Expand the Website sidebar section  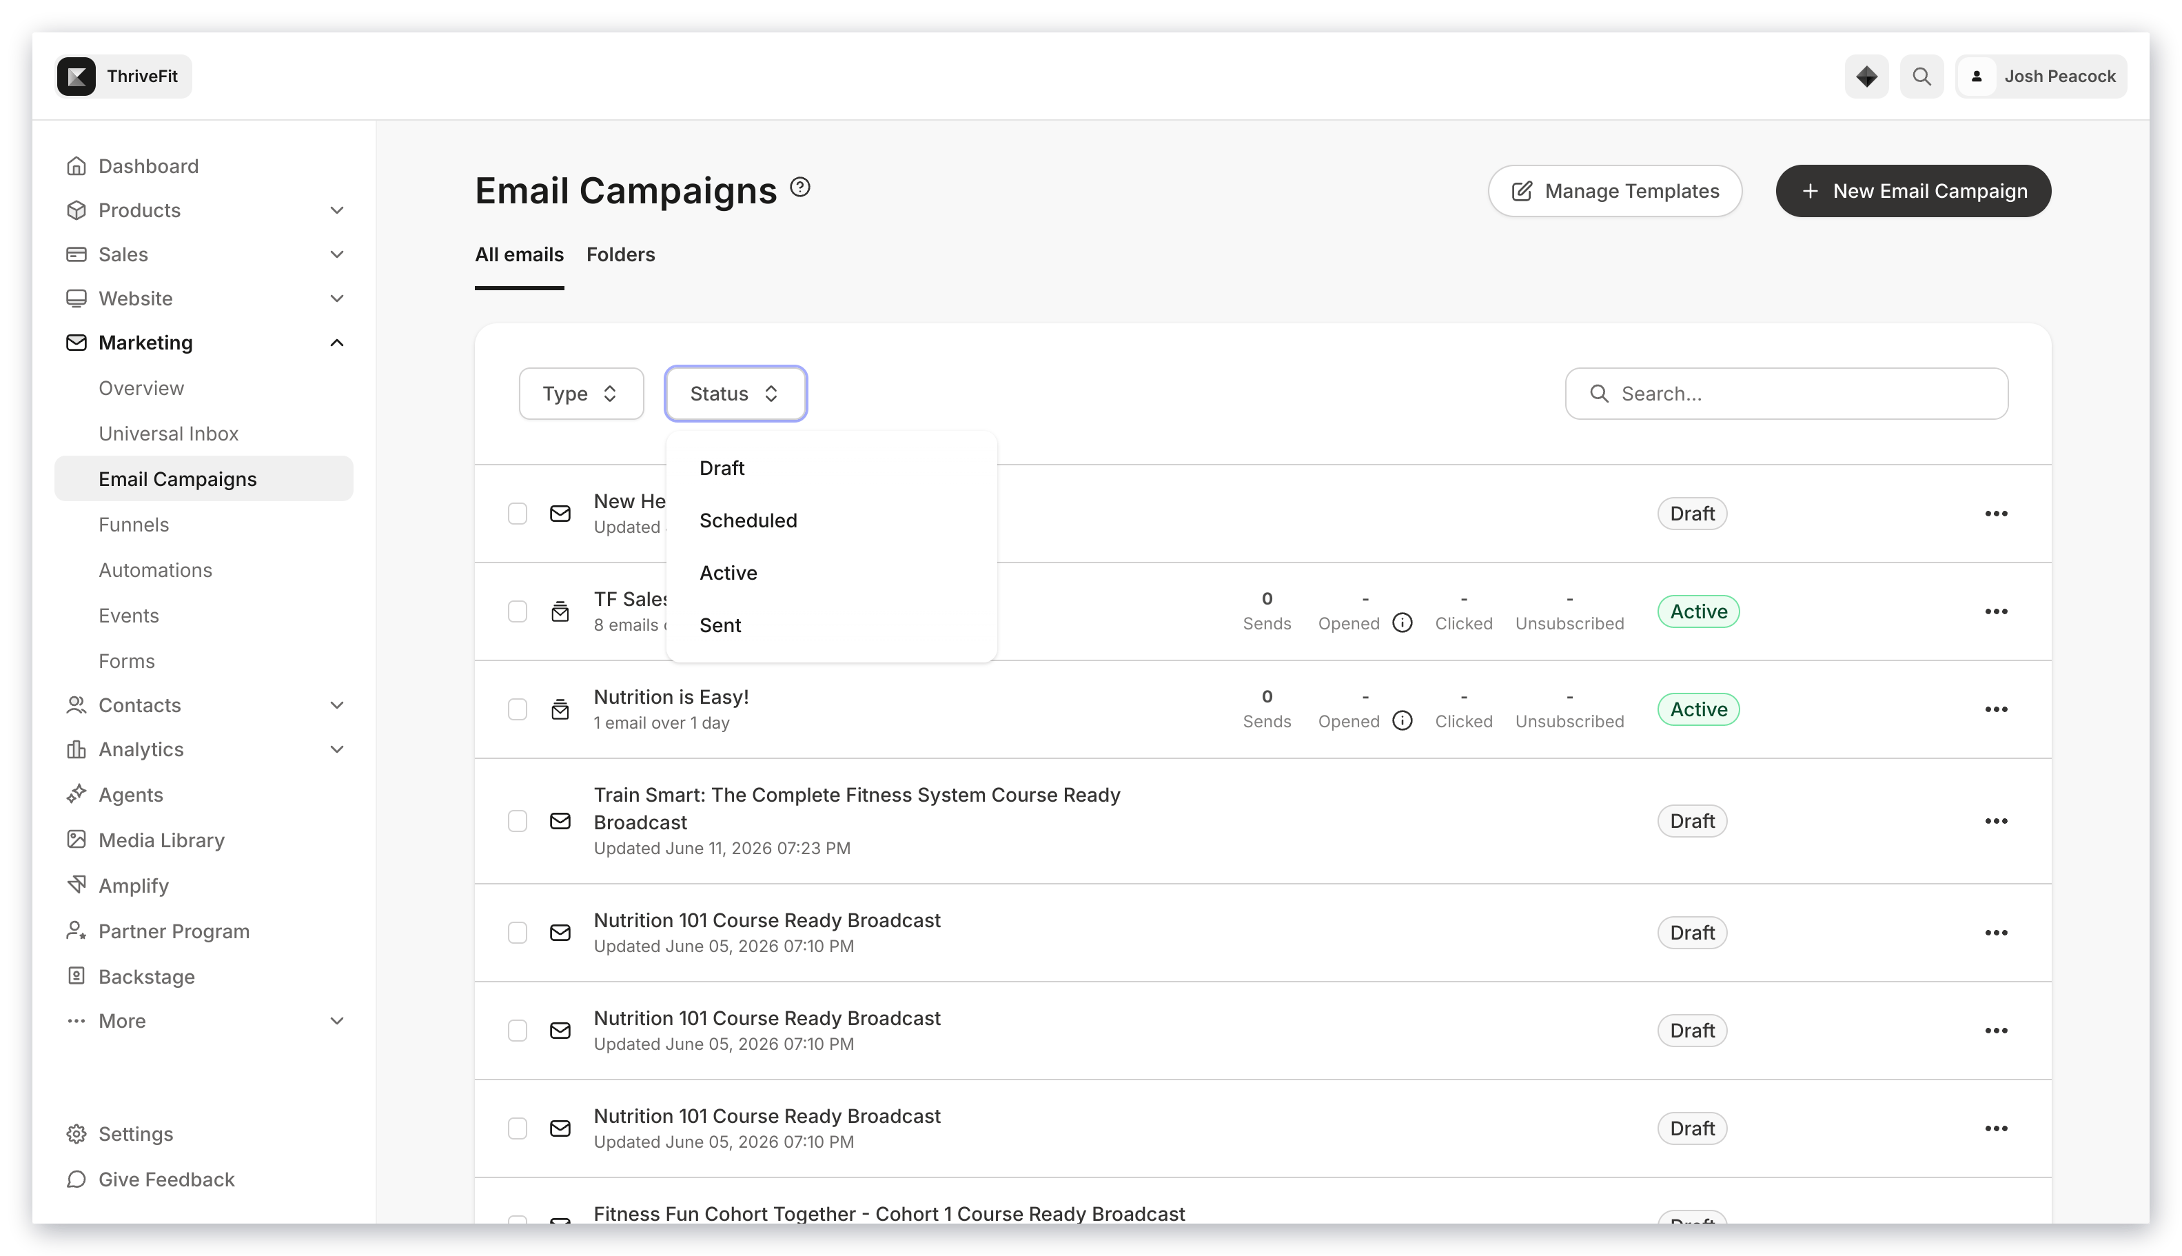click(336, 298)
